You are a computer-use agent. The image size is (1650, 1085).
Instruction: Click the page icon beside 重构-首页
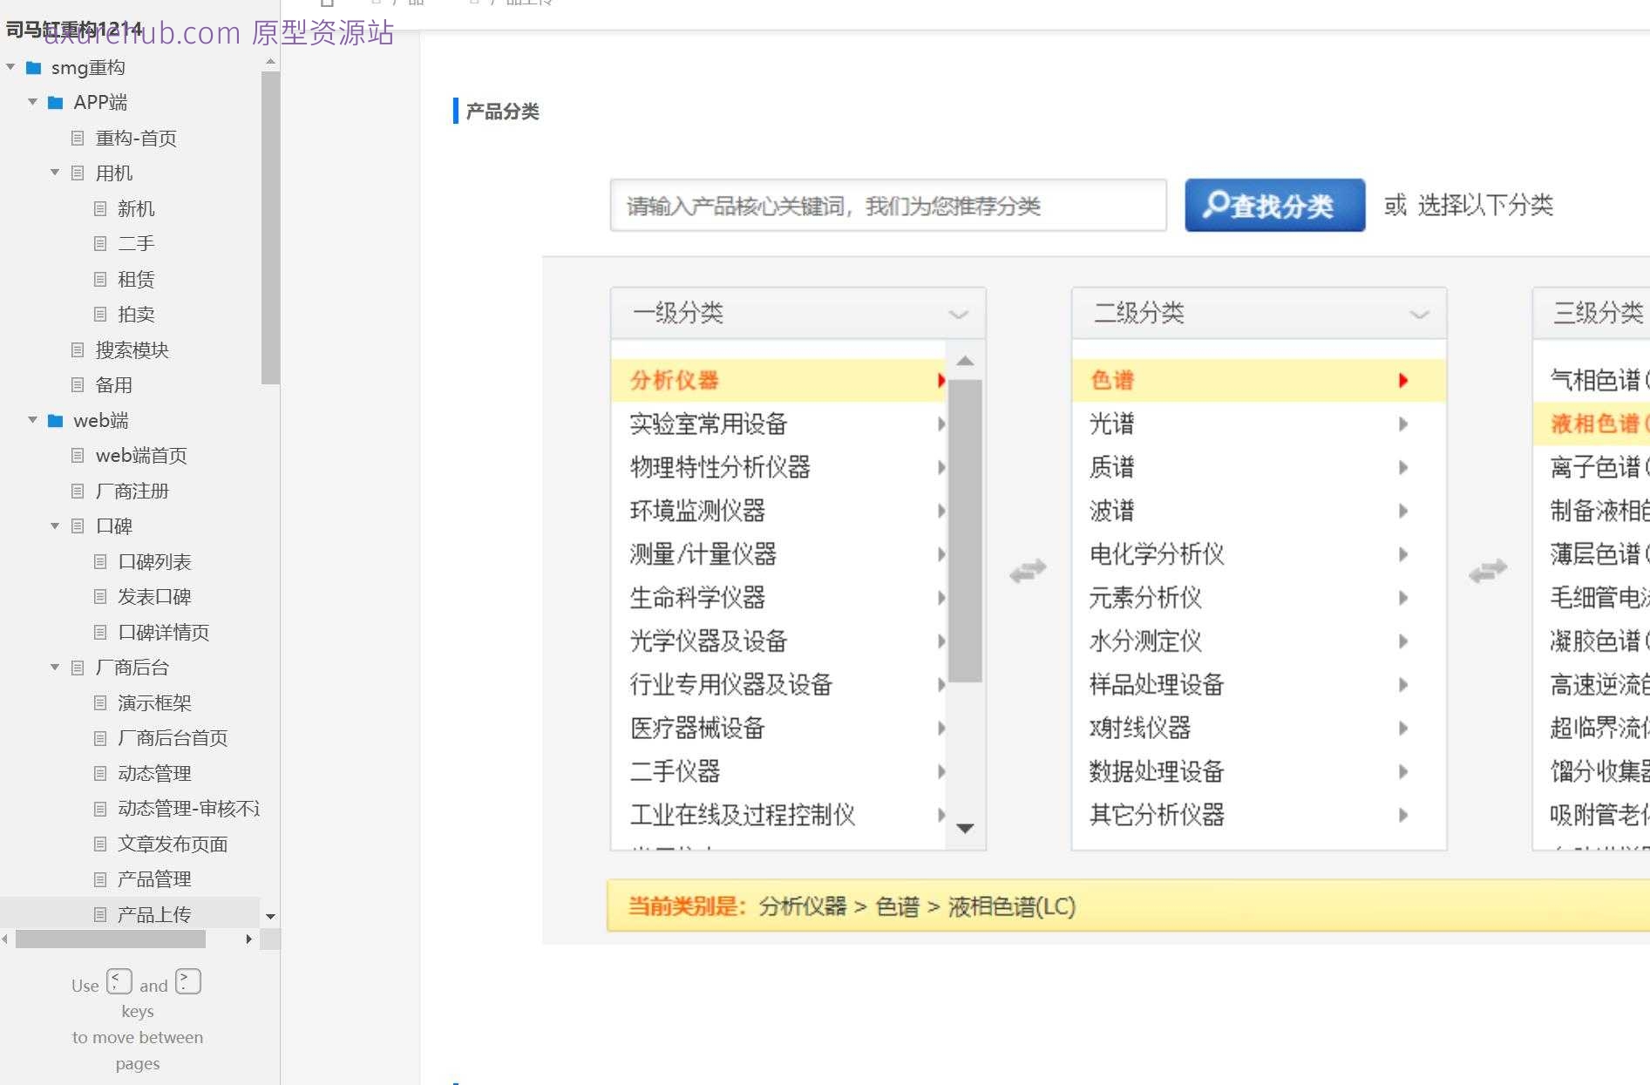78,138
